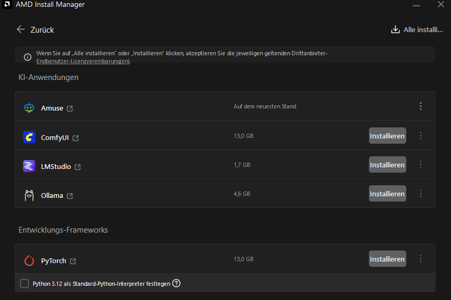Click the LMStudio purple app icon

[29, 166]
